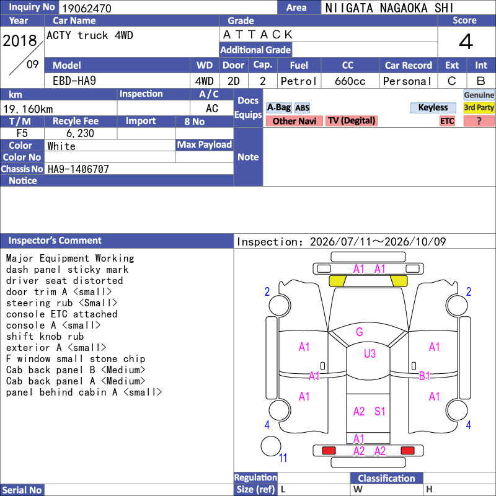Click the spare tire circle marked 11

[271, 446]
